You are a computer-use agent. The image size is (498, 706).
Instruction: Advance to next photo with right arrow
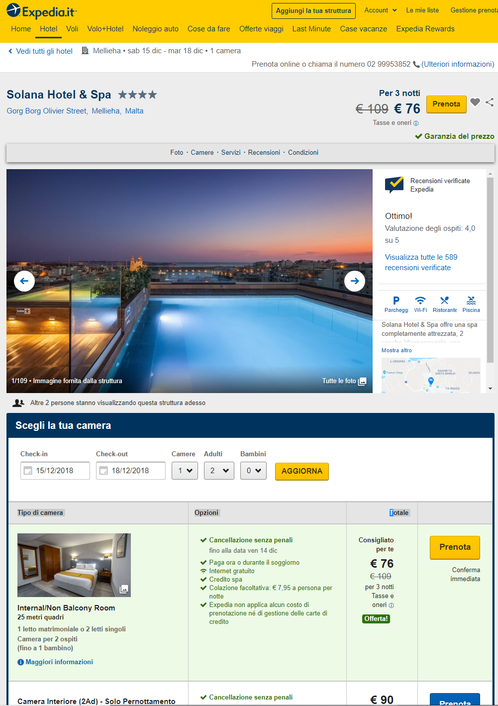click(x=355, y=281)
